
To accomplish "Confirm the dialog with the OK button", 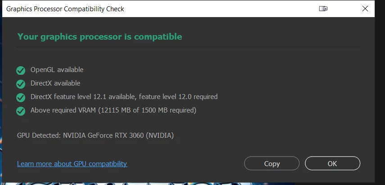I will pyautogui.click(x=332, y=163).
